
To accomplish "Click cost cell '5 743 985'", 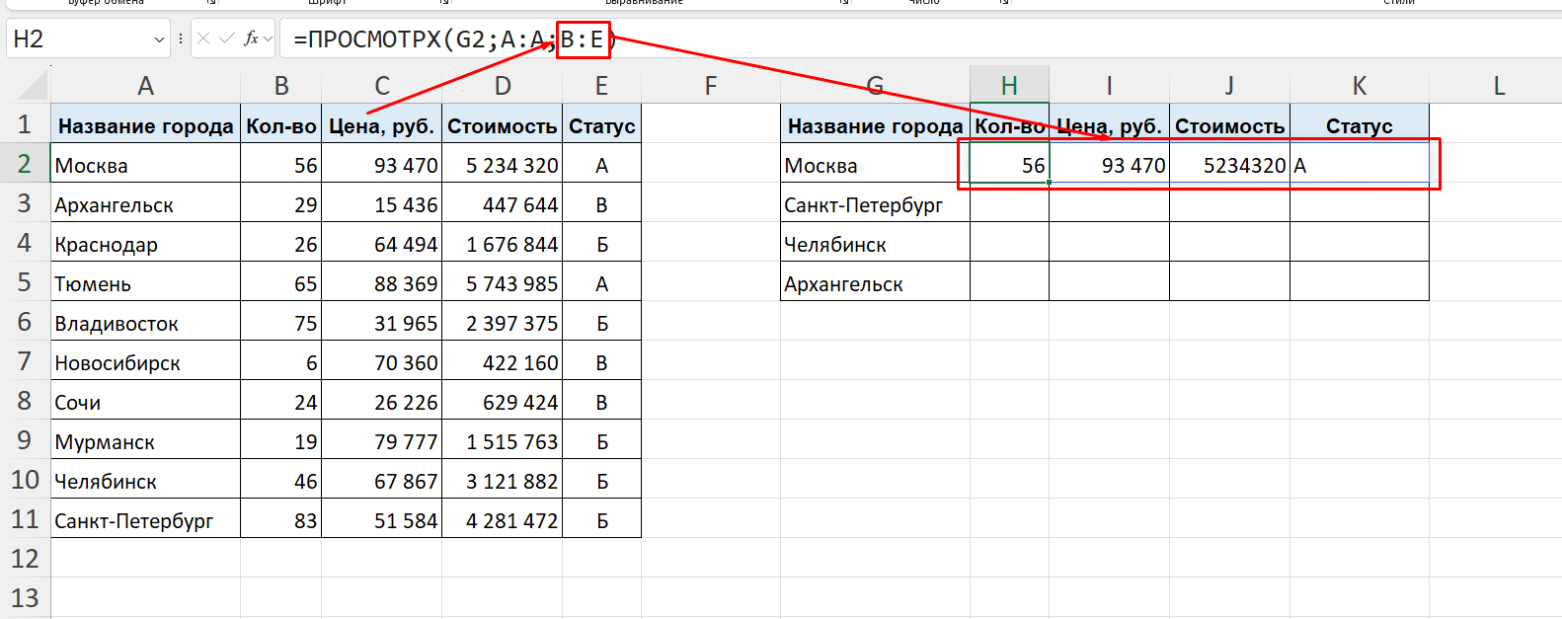I will (x=503, y=282).
